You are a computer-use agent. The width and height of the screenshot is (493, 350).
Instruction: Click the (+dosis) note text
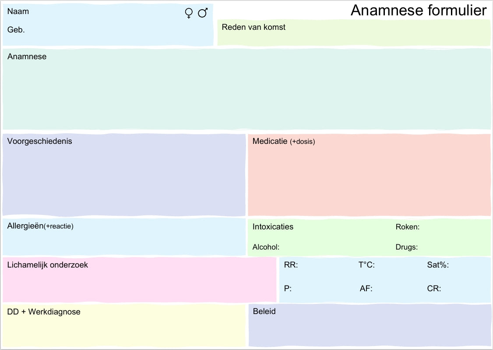[303, 142]
